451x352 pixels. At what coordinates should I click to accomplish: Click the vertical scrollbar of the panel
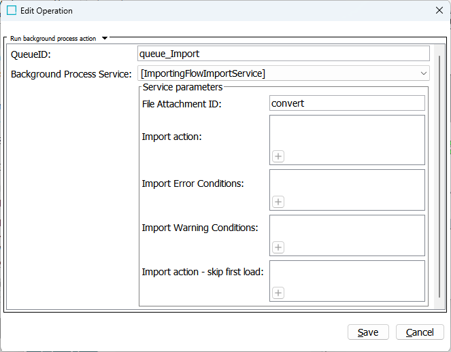point(439,177)
